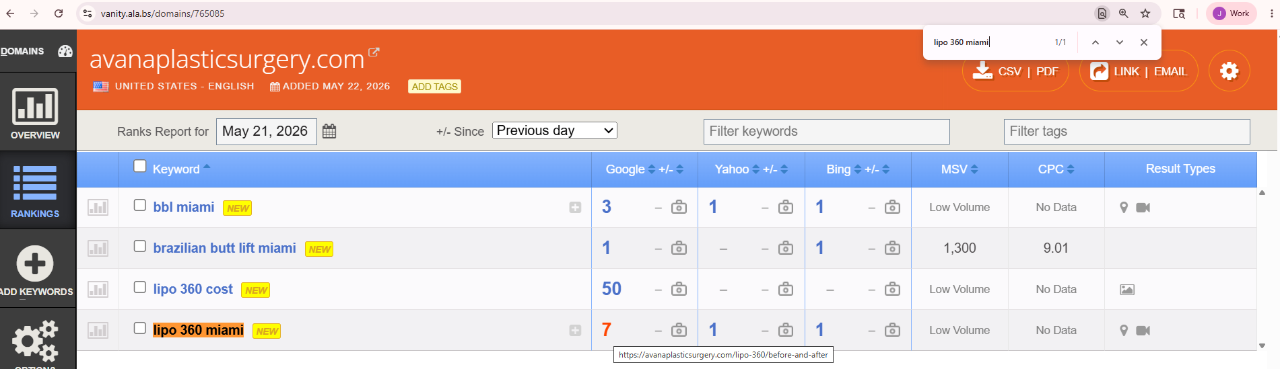This screenshot has width=1280, height=369.
Task: View Bing SERP snapshot for bbl miami
Action: tap(892, 207)
